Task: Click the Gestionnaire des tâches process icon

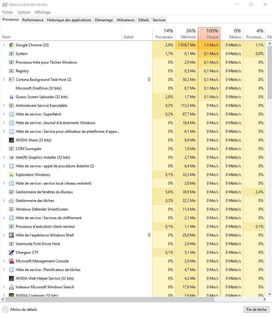Action: pyautogui.click(x=11, y=201)
